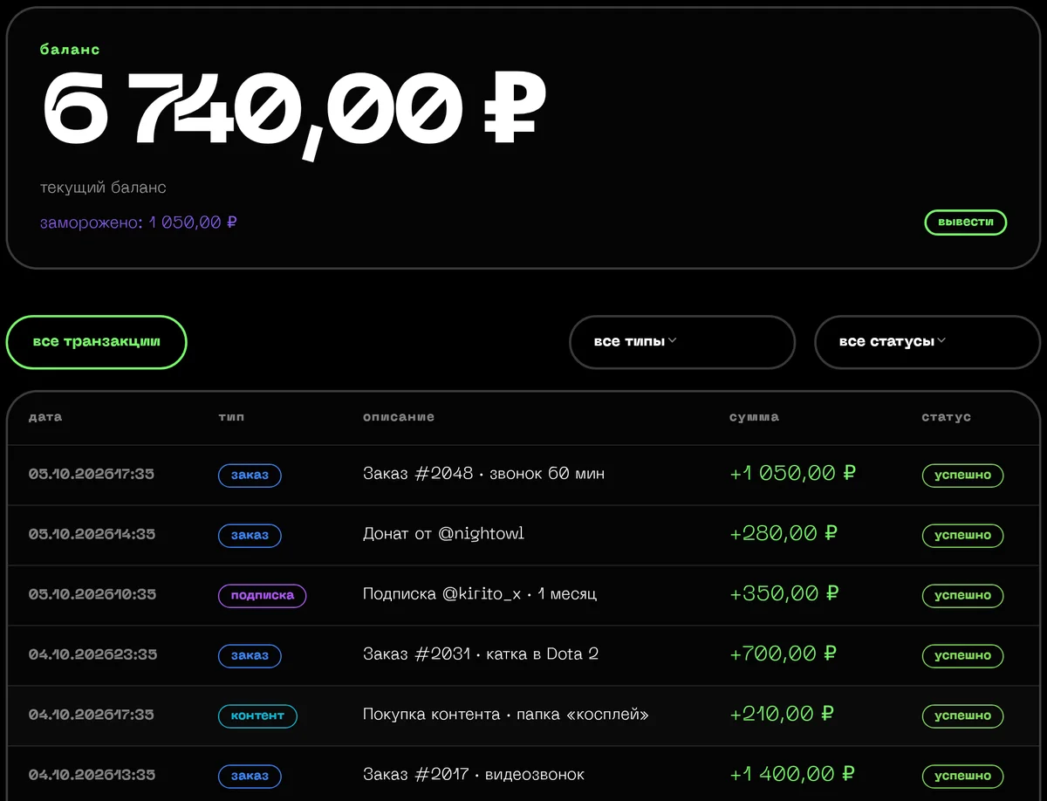Click the "+1 050,00 ₽" sum of order #2048

(792, 474)
